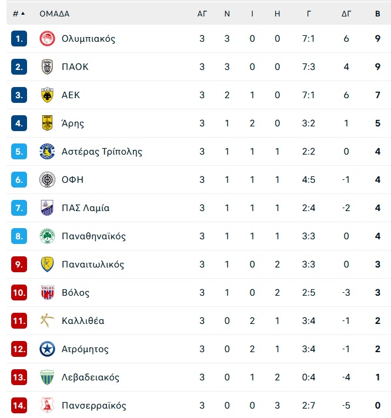Click the Αστέρας Τρίπολης round logo
391x418 pixels.
click(x=47, y=152)
